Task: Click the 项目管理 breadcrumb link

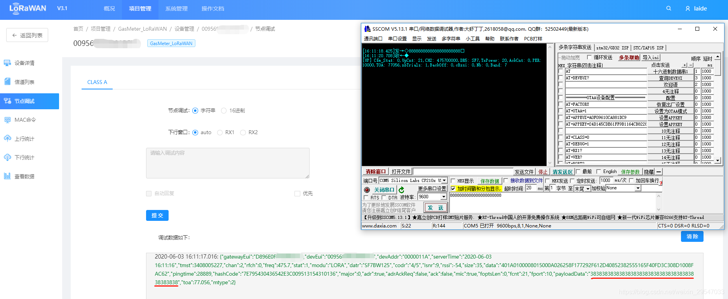Action: pyautogui.click(x=101, y=29)
